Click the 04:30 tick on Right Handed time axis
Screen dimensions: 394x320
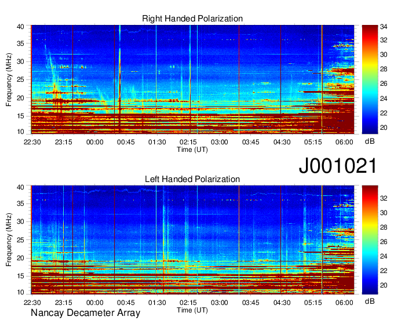click(282, 142)
